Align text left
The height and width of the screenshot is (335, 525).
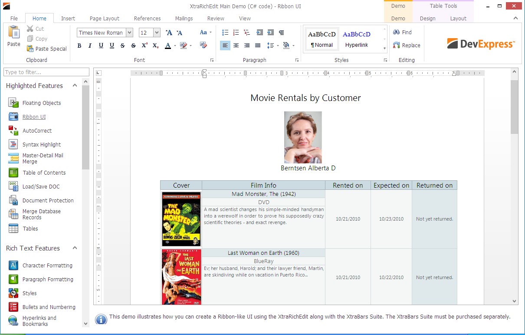(225, 46)
